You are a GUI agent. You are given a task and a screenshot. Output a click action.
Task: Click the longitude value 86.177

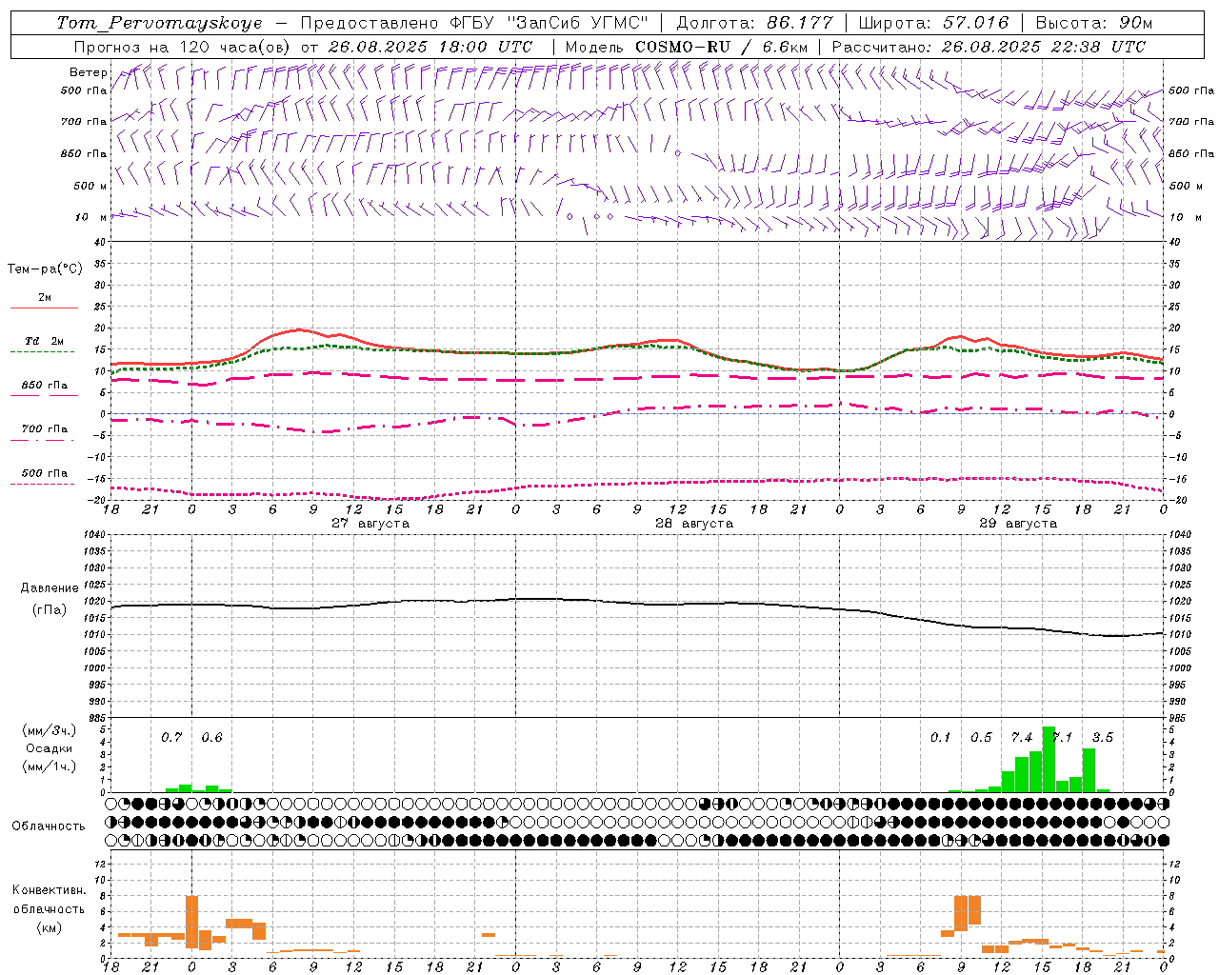pyautogui.click(x=800, y=23)
